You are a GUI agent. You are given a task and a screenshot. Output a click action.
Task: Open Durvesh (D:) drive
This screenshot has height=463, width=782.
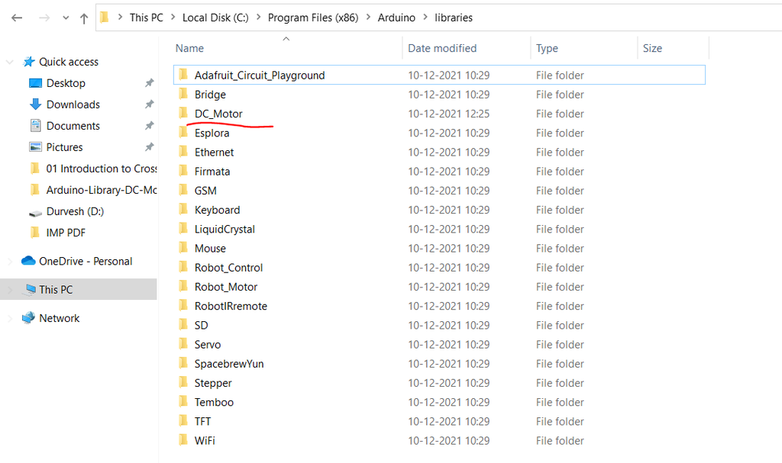75,212
